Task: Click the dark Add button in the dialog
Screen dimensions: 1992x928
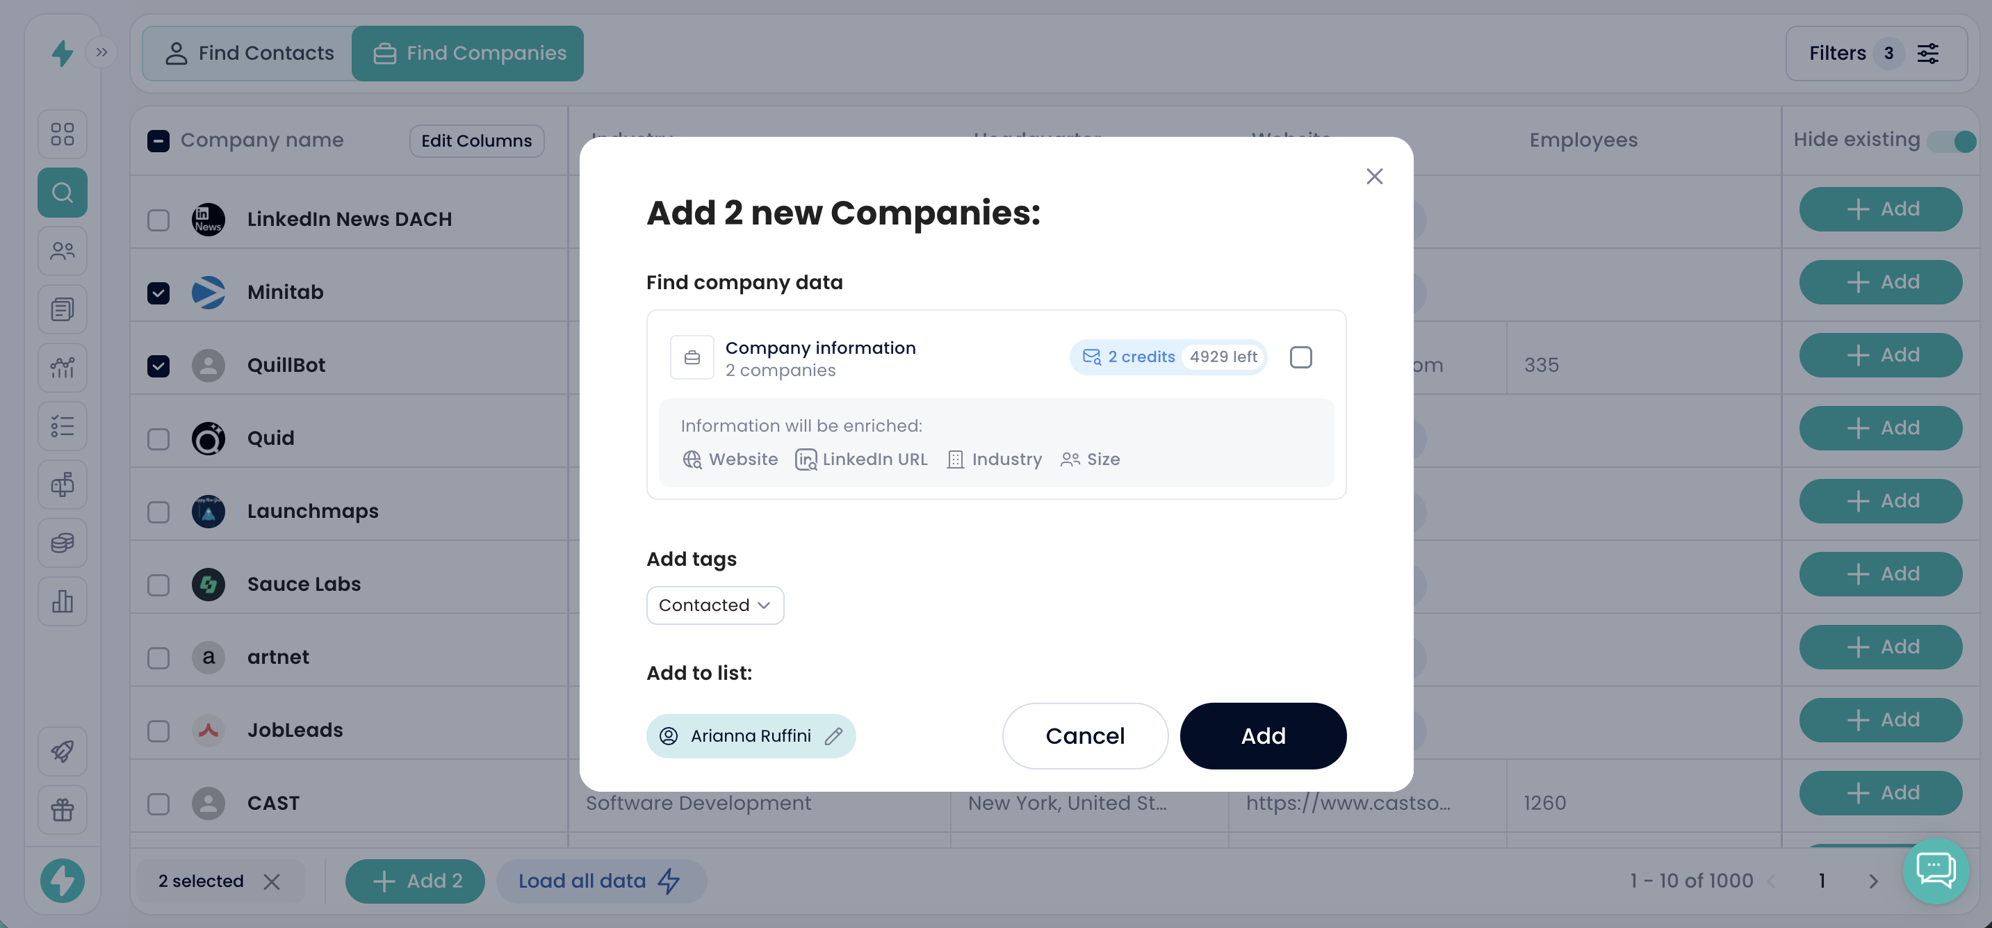Action: pyautogui.click(x=1262, y=736)
